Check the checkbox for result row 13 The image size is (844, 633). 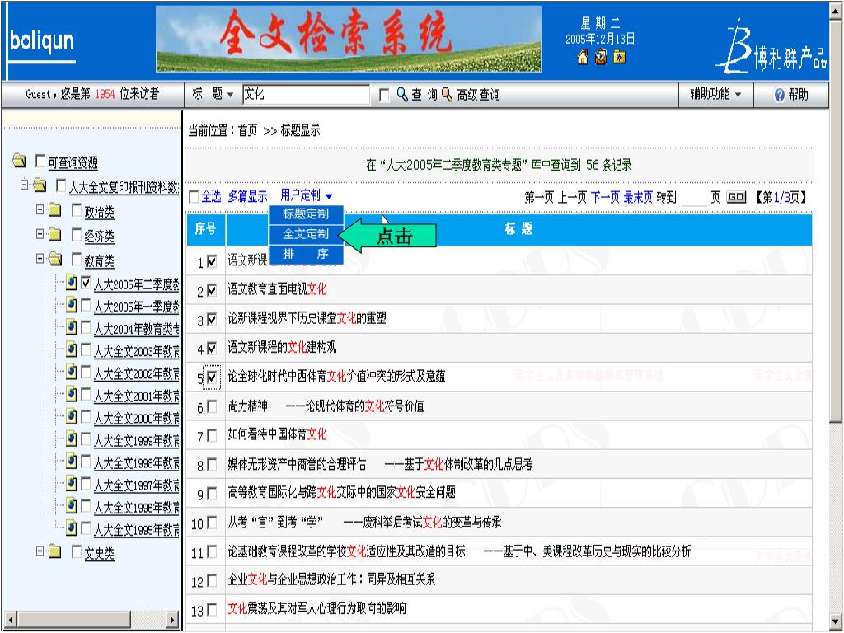coord(212,610)
